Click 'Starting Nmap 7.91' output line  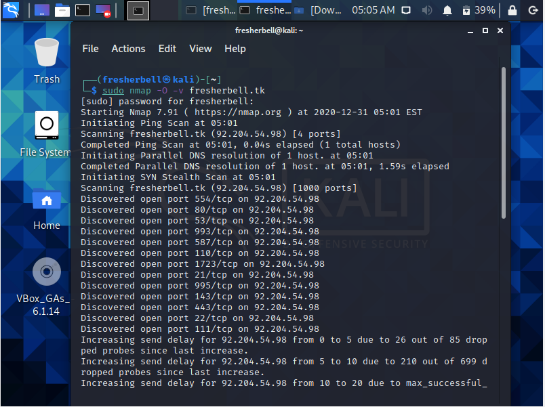[x=251, y=112]
